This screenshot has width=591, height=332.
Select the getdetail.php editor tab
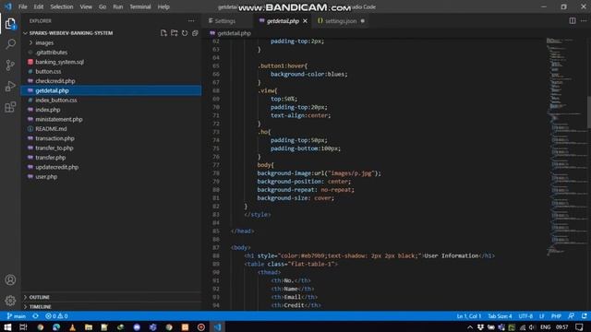[x=283, y=21]
